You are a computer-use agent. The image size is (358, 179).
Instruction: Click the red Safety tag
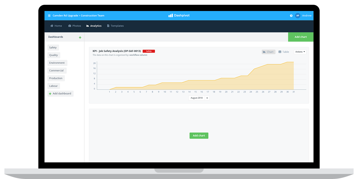(149, 51)
